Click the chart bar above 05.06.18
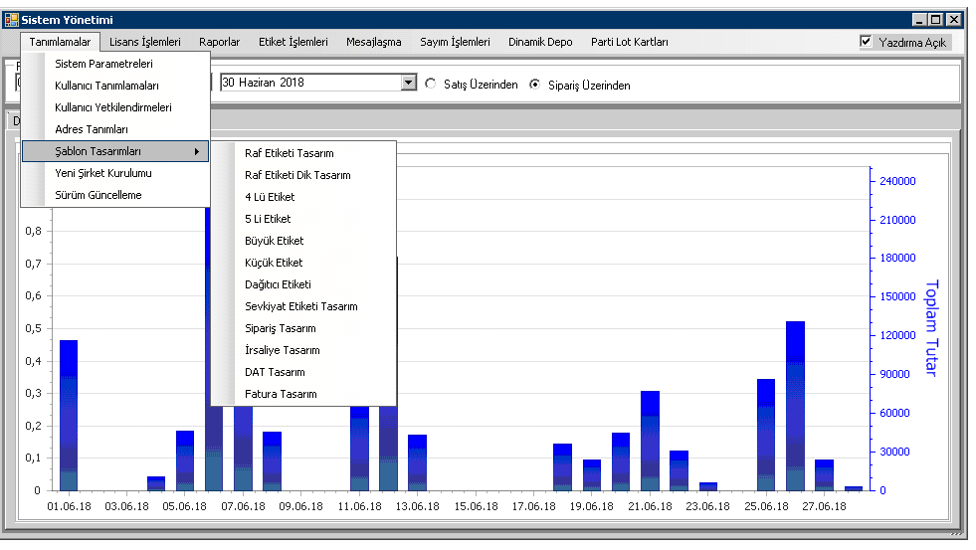The image size is (976, 550). click(x=185, y=460)
